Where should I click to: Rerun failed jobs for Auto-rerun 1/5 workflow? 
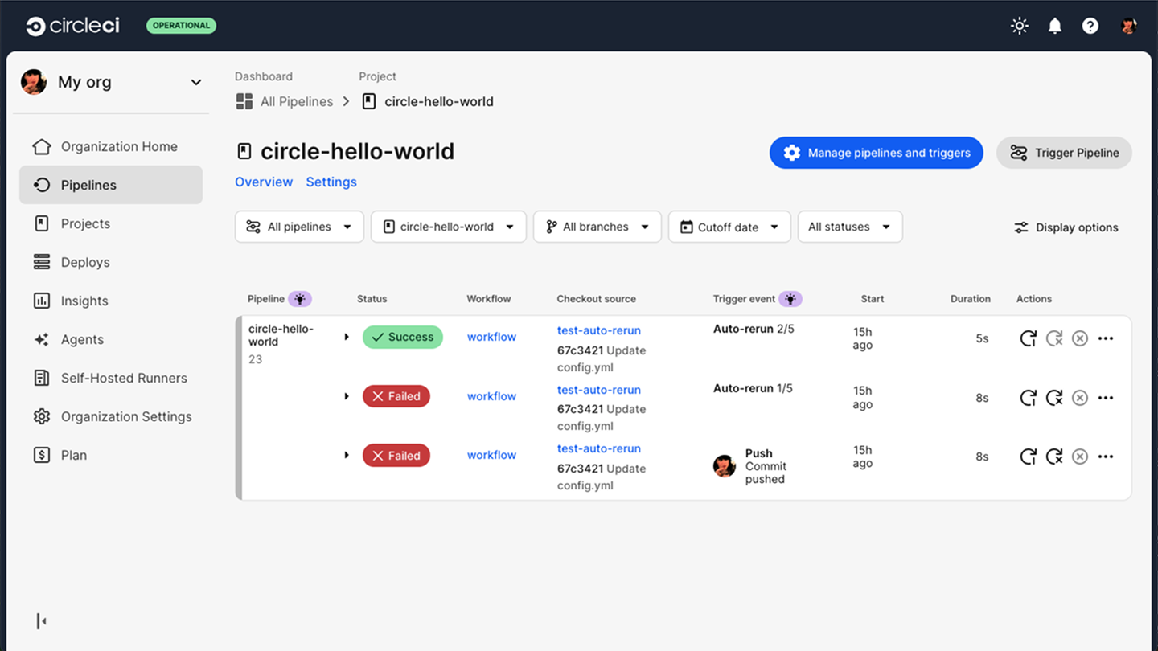click(1054, 397)
